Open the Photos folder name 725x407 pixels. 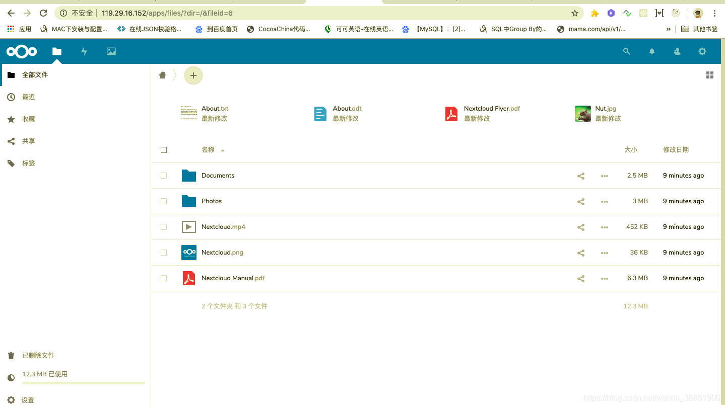212,201
